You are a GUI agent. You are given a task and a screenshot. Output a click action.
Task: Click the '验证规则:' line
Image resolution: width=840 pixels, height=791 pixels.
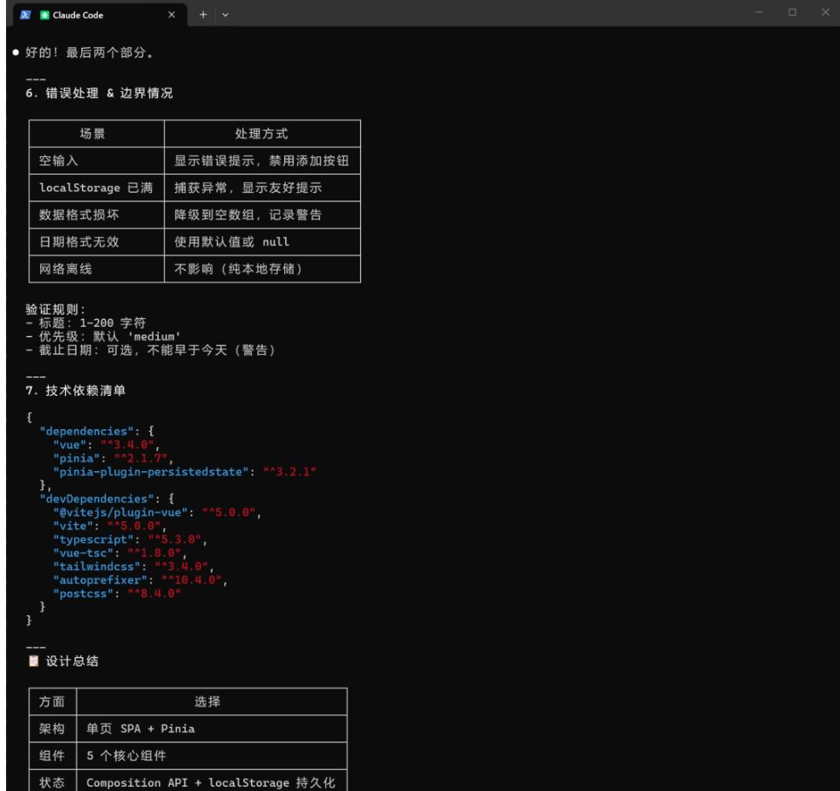click(x=55, y=310)
